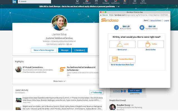This screenshot has width=178, height=111.
Task: Click the $261.50 account balance value
Action: [126, 27]
